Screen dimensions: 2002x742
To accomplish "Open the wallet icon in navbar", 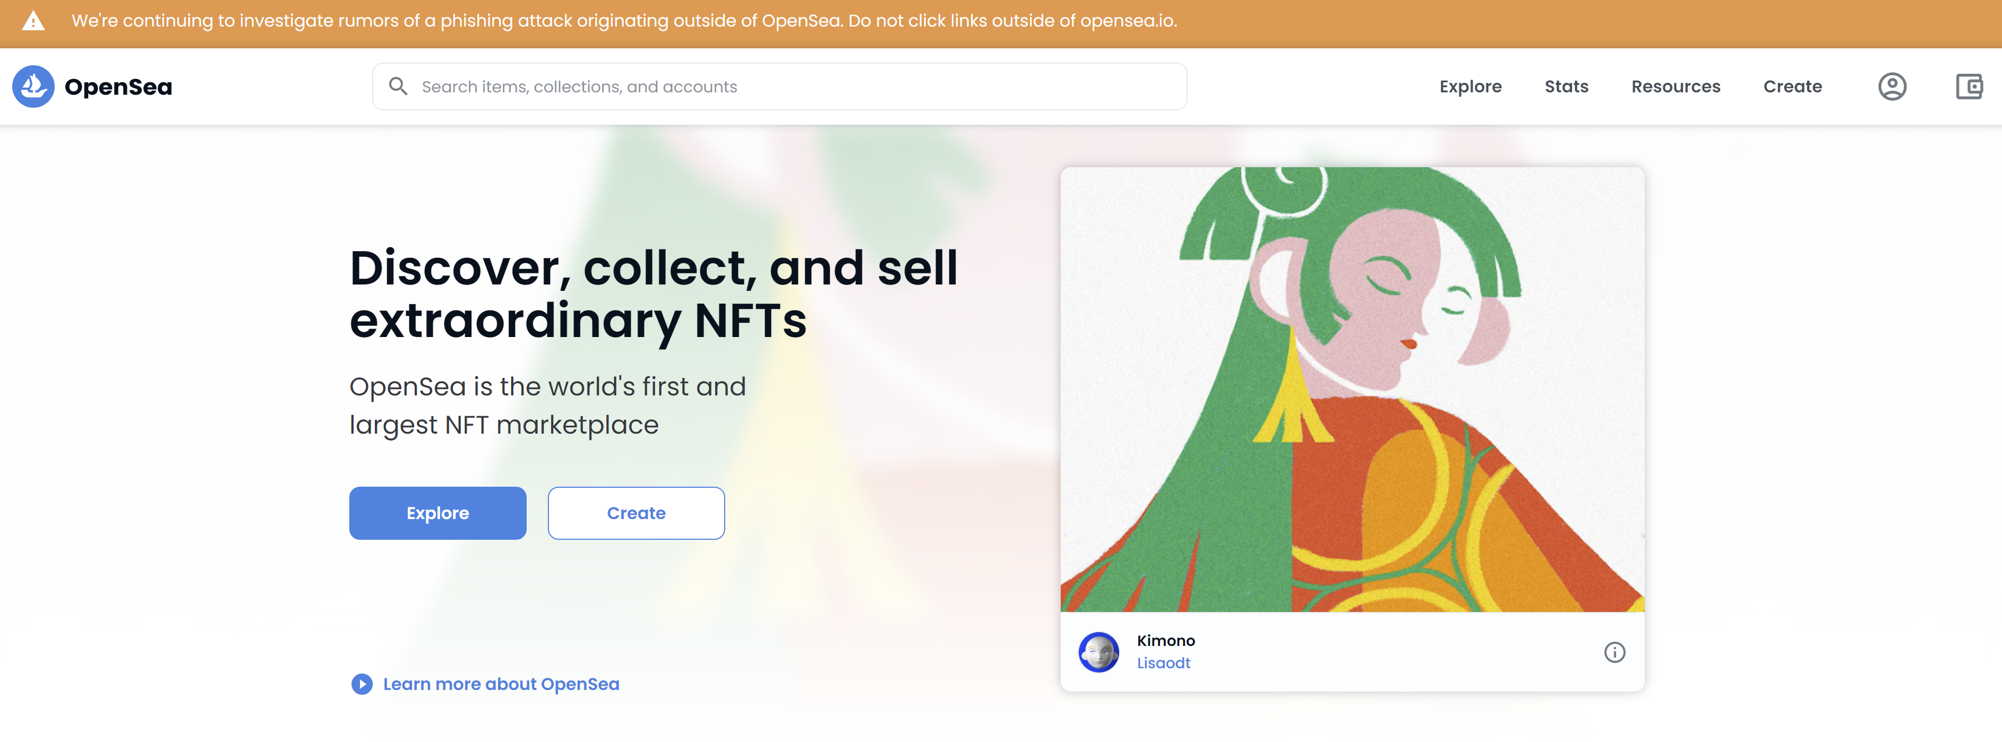I will pyautogui.click(x=1969, y=86).
